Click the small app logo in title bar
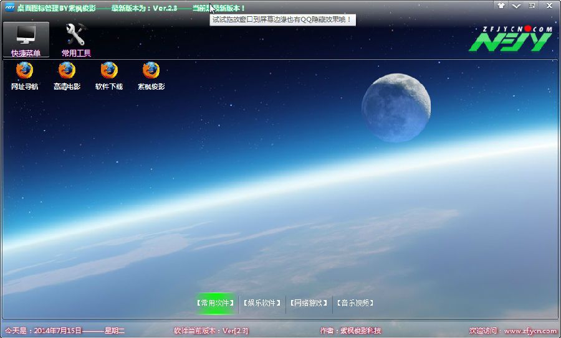 pos(9,7)
